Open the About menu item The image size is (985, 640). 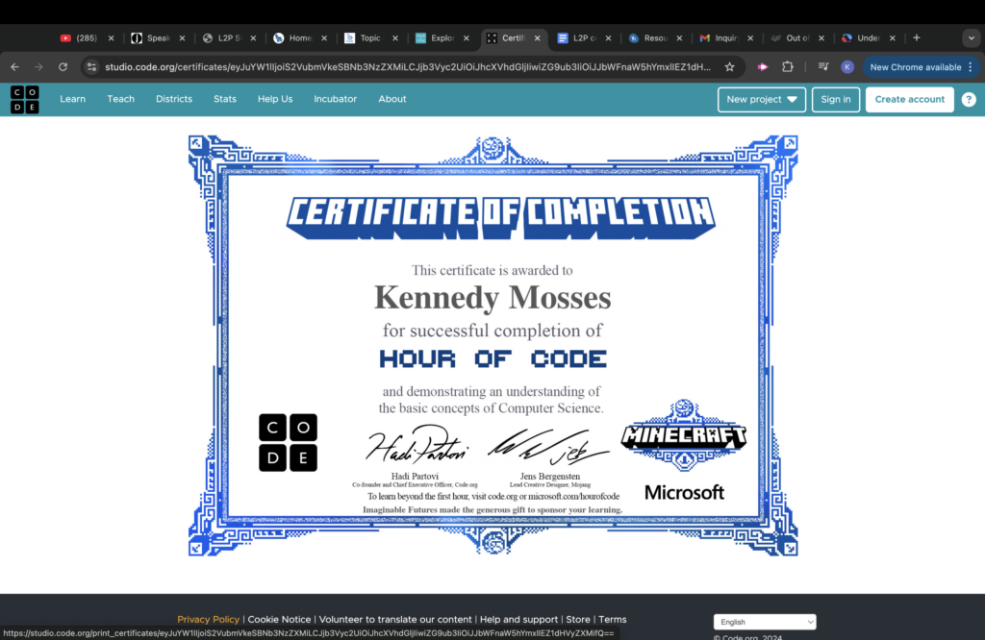pos(392,99)
